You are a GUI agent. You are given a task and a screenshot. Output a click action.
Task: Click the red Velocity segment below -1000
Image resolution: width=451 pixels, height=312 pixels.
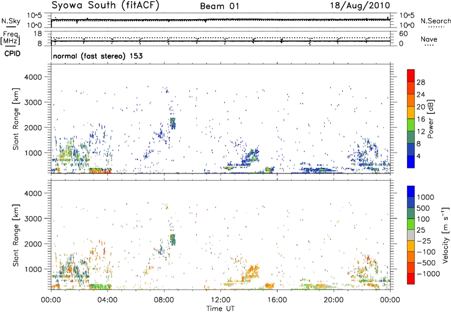(x=411, y=279)
